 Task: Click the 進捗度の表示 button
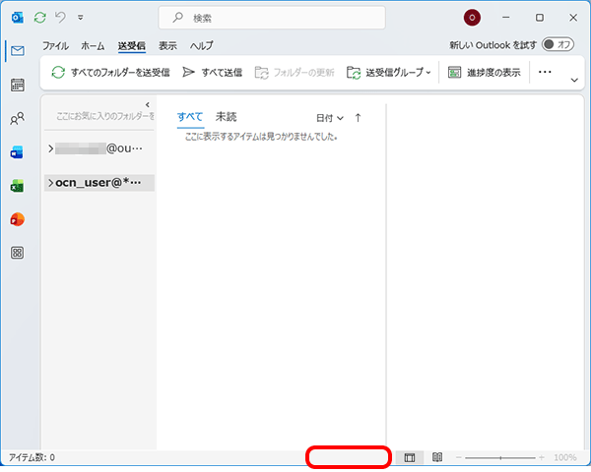pos(484,72)
